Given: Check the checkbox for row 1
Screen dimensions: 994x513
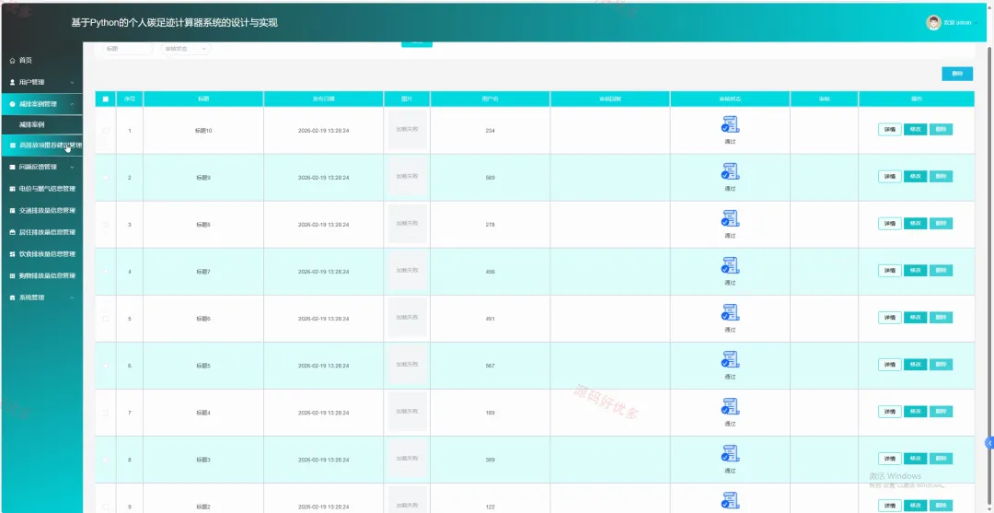Looking at the screenshot, I should point(106,131).
